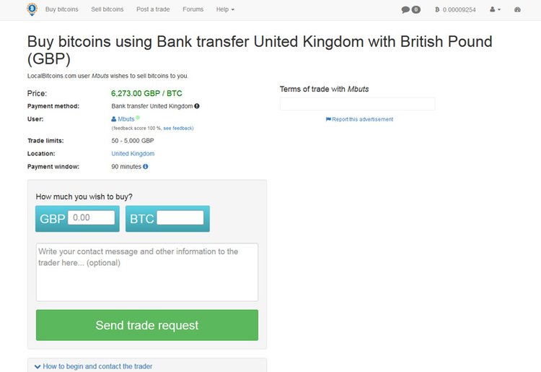The image size is (541, 372).
Task: Expand the Help dropdown menu
Action: coord(225,9)
